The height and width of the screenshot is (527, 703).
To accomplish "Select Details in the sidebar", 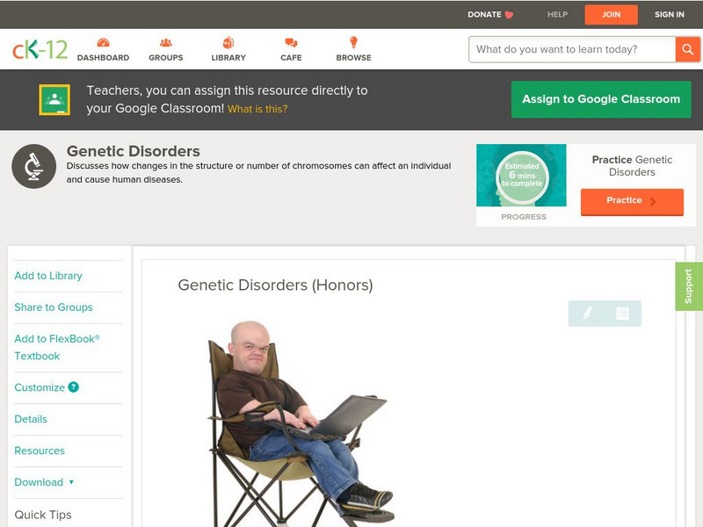I will tap(31, 419).
